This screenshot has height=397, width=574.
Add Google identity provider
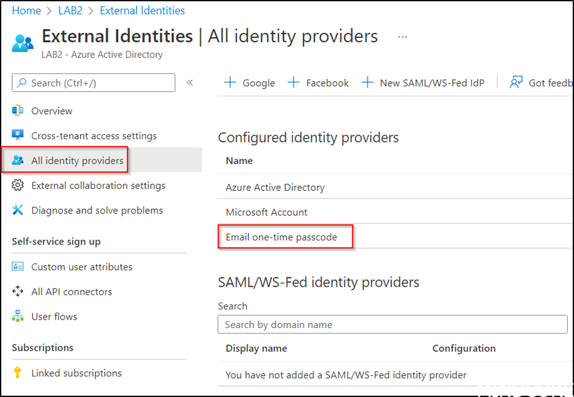point(249,82)
